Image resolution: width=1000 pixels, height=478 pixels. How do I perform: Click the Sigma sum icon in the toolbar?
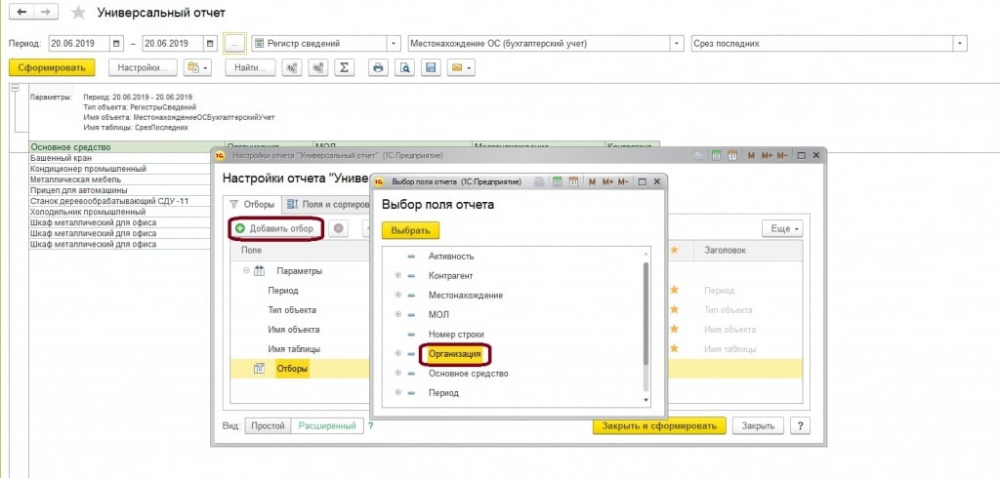[344, 68]
